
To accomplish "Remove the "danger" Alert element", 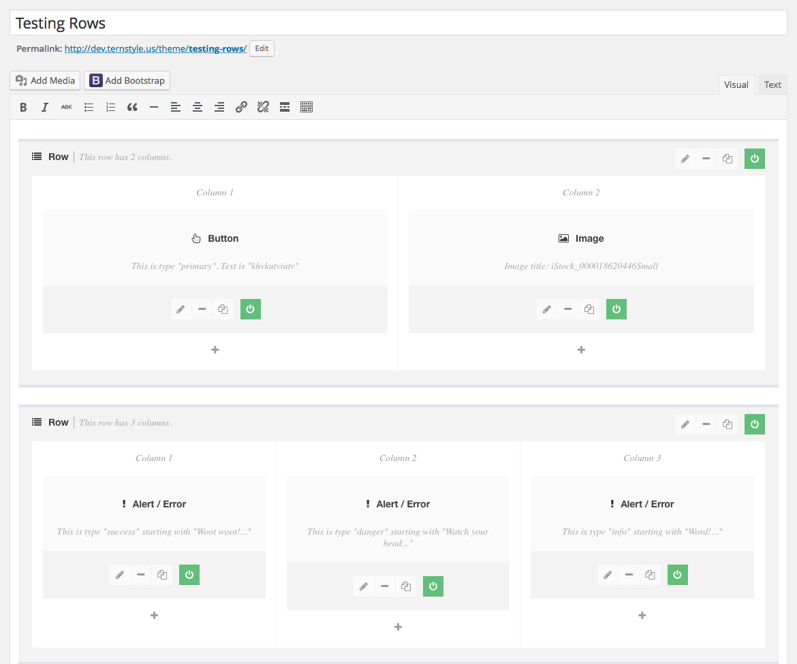I will point(385,586).
